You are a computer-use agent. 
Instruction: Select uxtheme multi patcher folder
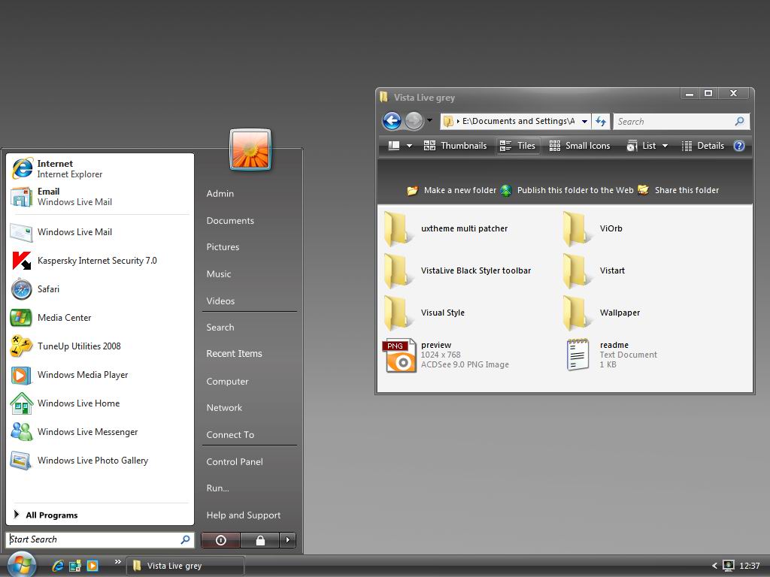point(446,228)
